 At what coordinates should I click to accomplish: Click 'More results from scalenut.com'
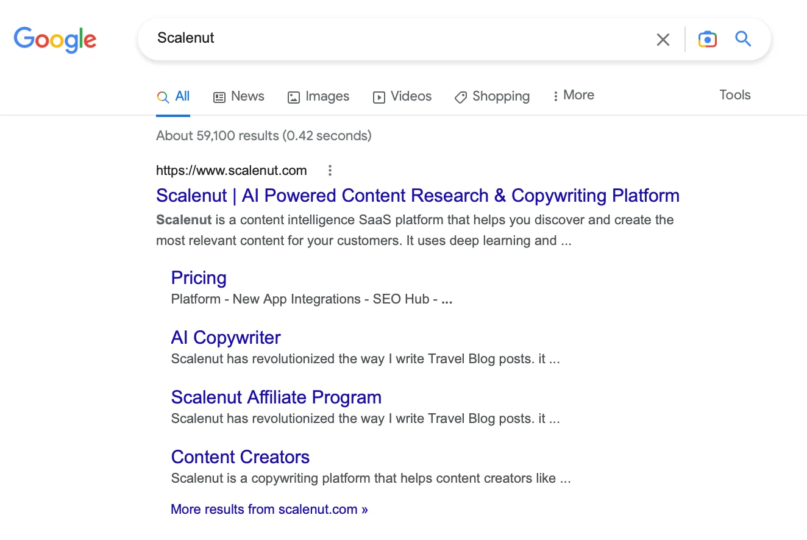pyautogui.click(x=269, y=509)
